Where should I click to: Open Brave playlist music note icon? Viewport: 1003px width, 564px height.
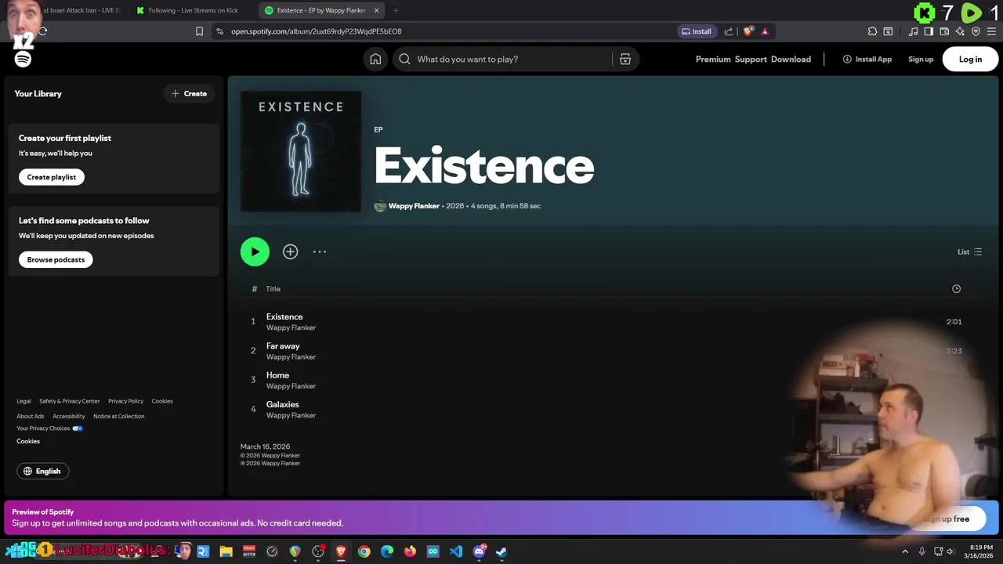pyautogui.click(x=913, y=31)
